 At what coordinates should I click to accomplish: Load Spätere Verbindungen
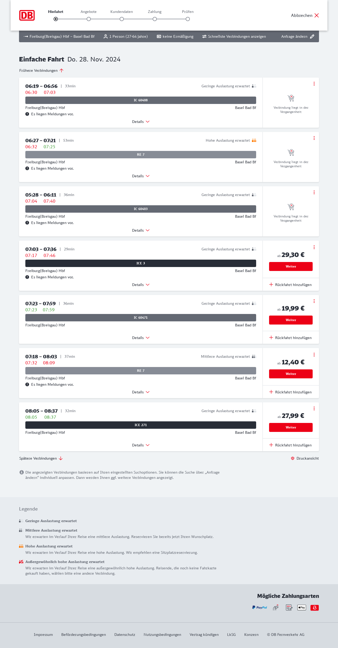click(41, 458)
